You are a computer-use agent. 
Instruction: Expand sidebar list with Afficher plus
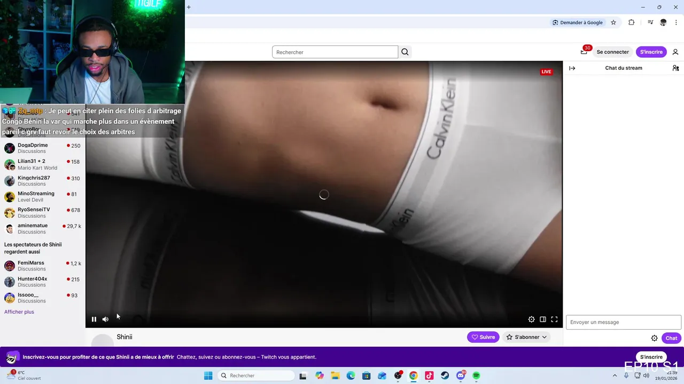tap(19, 312)
